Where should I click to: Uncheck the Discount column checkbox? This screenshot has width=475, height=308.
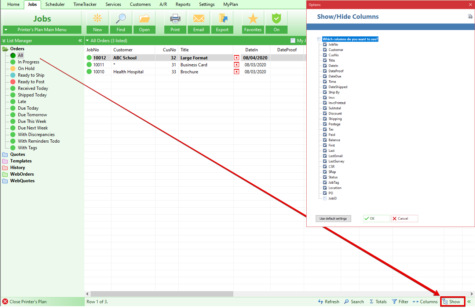point(325,114)
